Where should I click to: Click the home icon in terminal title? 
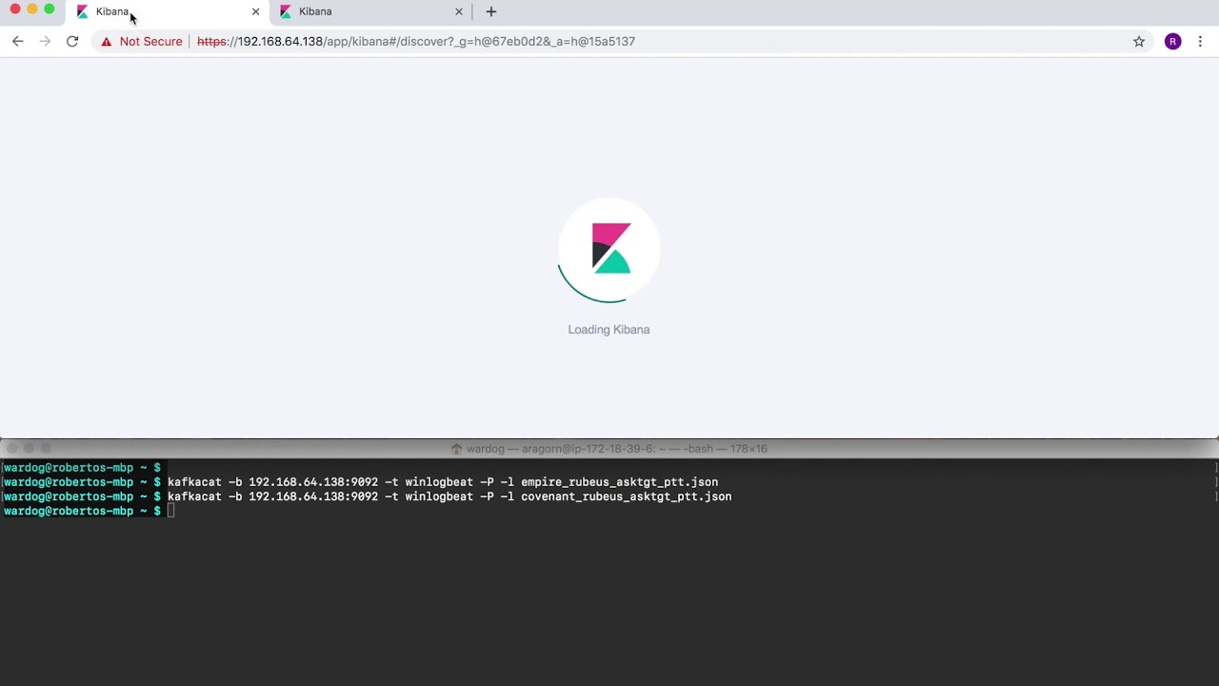click(456, 449)
